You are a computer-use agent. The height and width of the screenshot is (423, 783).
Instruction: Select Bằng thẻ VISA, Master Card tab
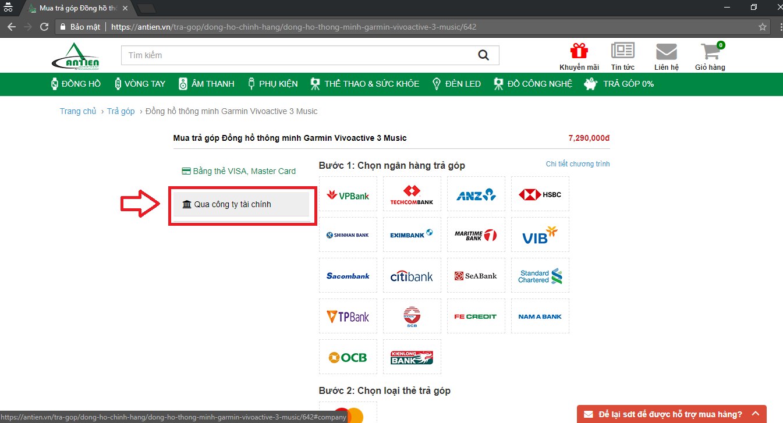pyautogui.click(x=239, y=171)
